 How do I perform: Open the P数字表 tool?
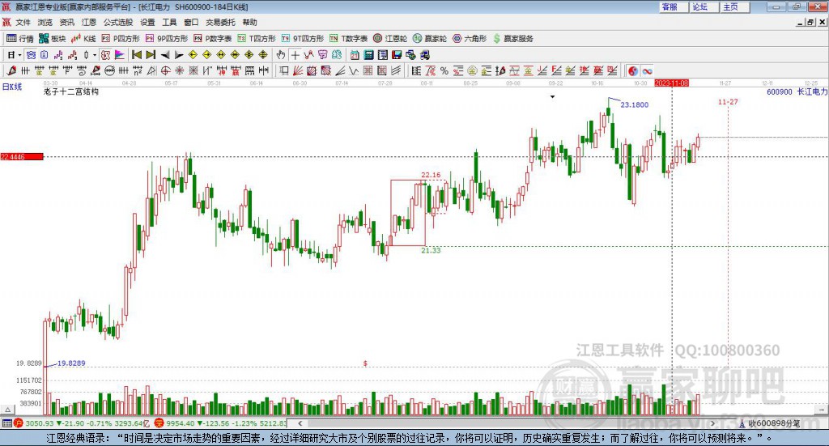click(213, 39)
